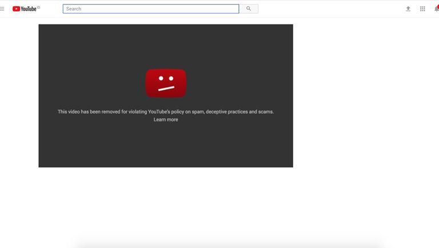Click the slanted mouth of the sad face

point(166,89)
